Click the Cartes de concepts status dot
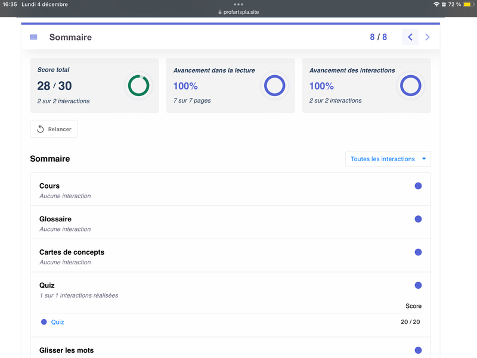 click(x=418, y=252)
